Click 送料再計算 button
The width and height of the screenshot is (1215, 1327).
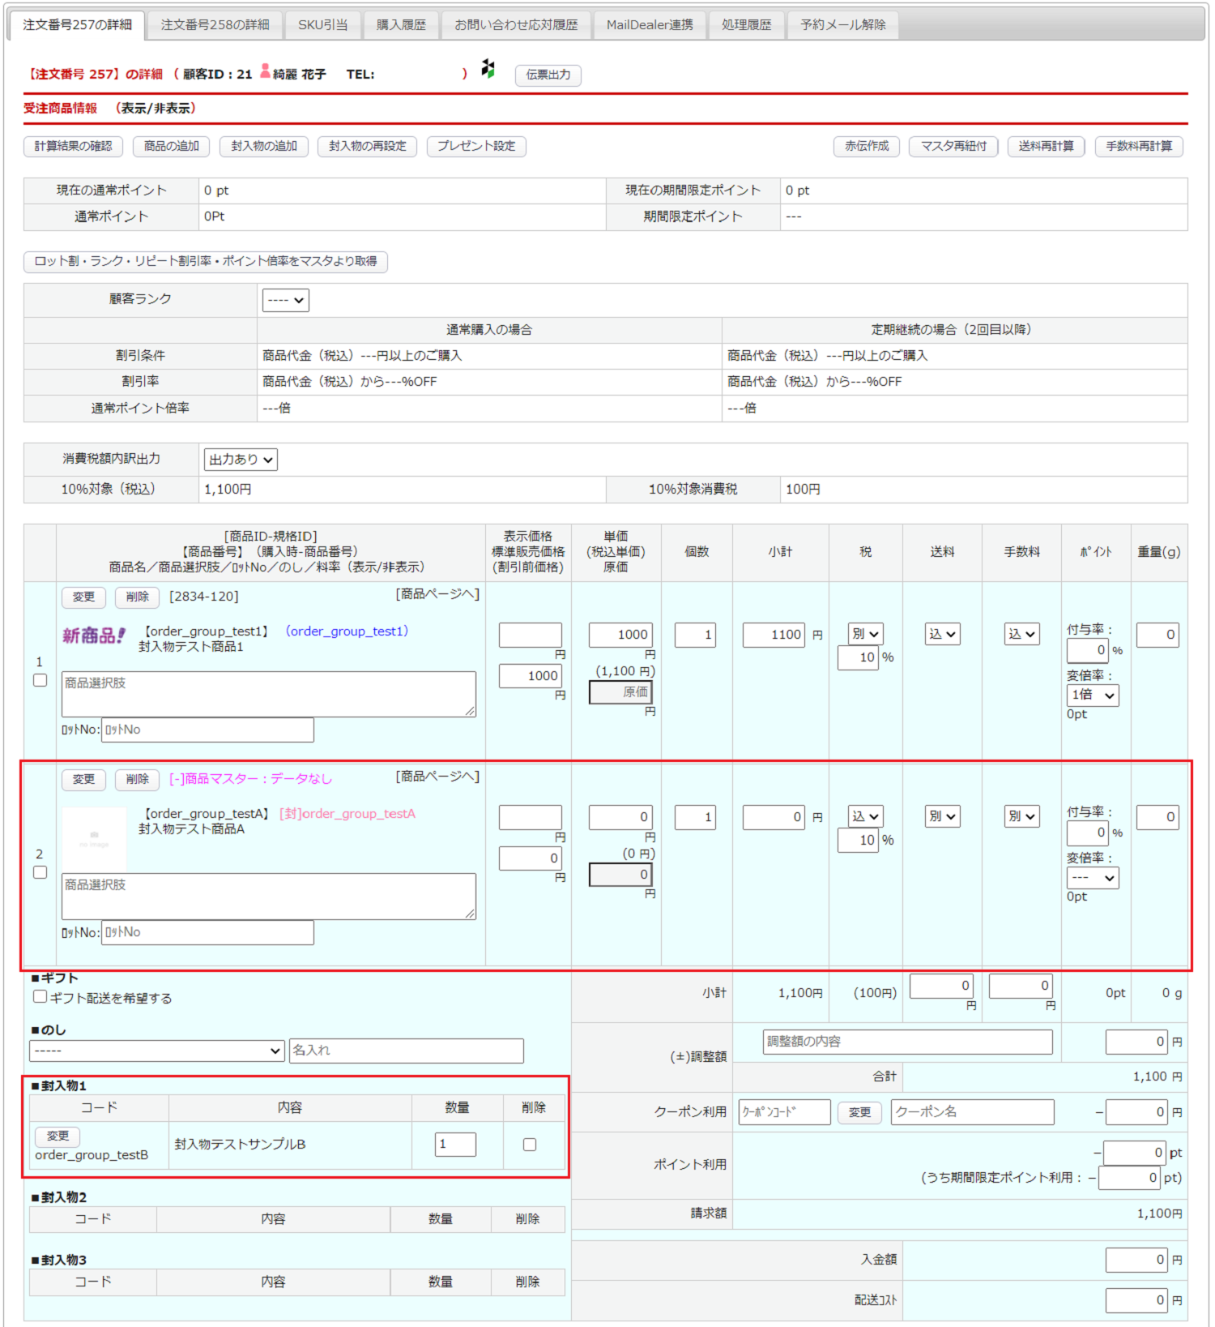[1047, 146]
